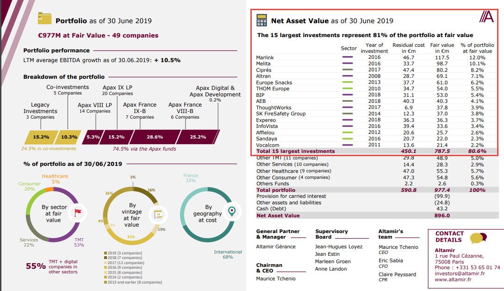Select the 28.6% Apax France IX-B segment
Image resolution: width=504 pixels, height=291 pixels.
tap(155, 137)
